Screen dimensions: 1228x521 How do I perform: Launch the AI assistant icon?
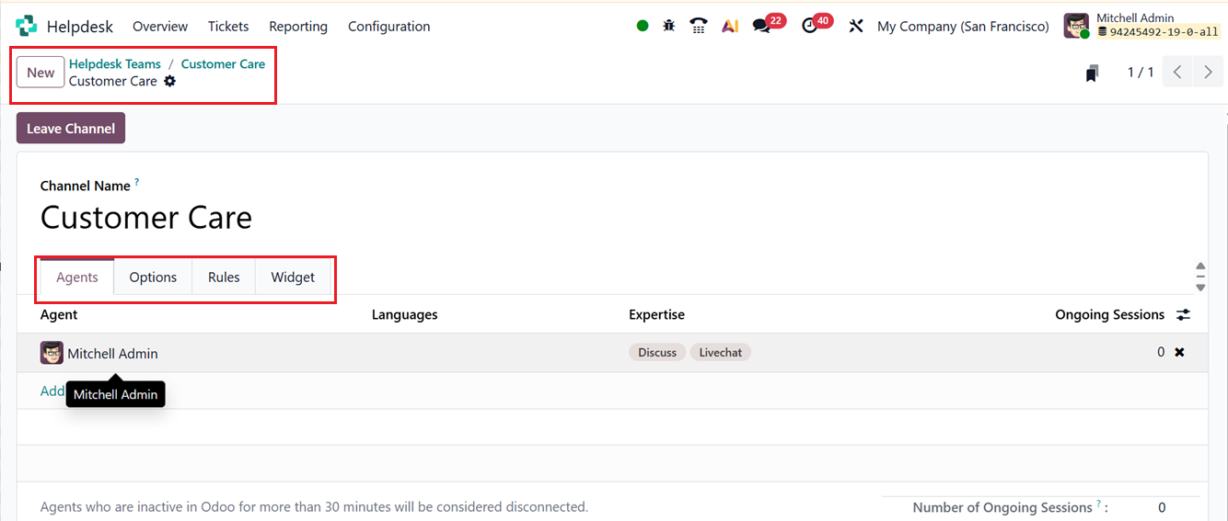click(x=730, y=26)
